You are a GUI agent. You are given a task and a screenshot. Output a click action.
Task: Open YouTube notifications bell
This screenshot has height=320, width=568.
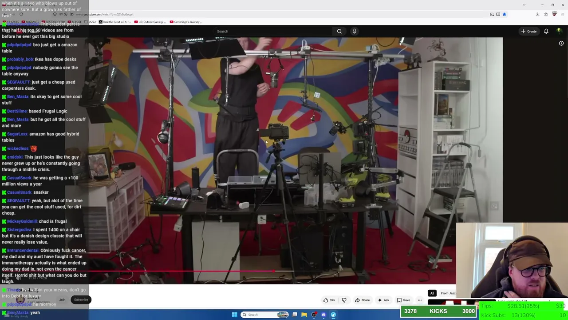pos(546,31)
